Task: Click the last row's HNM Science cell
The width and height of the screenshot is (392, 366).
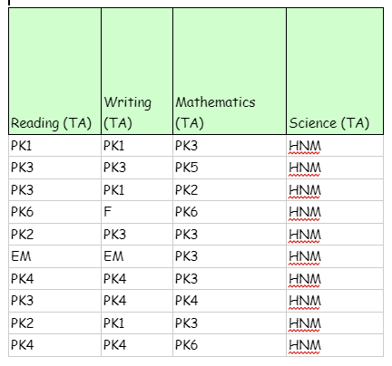Action: [335, 345]
